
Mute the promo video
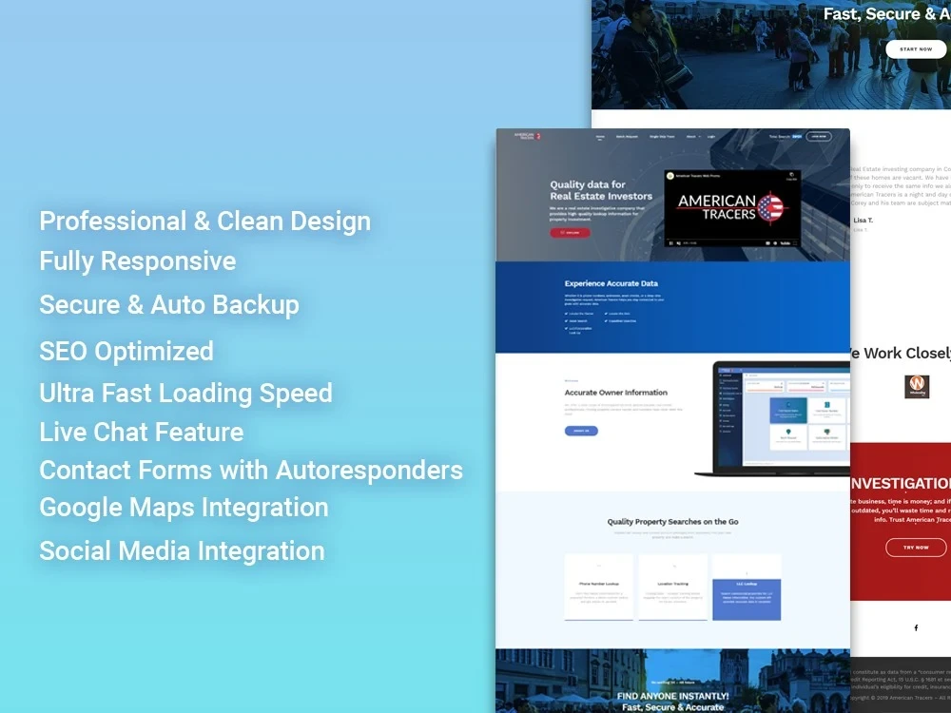point(679,243)
